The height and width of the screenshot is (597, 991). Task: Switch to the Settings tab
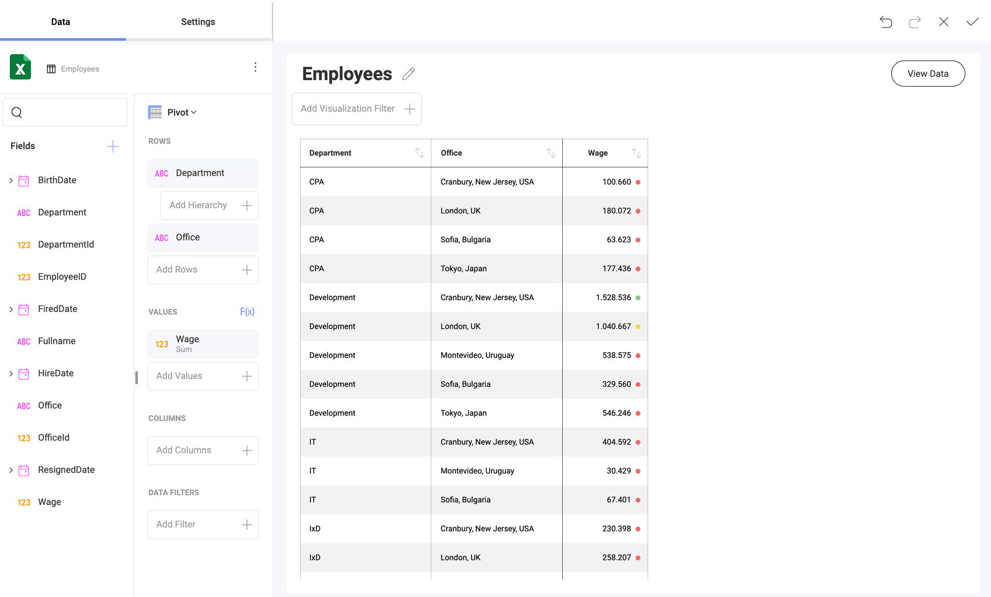[198, 22]
